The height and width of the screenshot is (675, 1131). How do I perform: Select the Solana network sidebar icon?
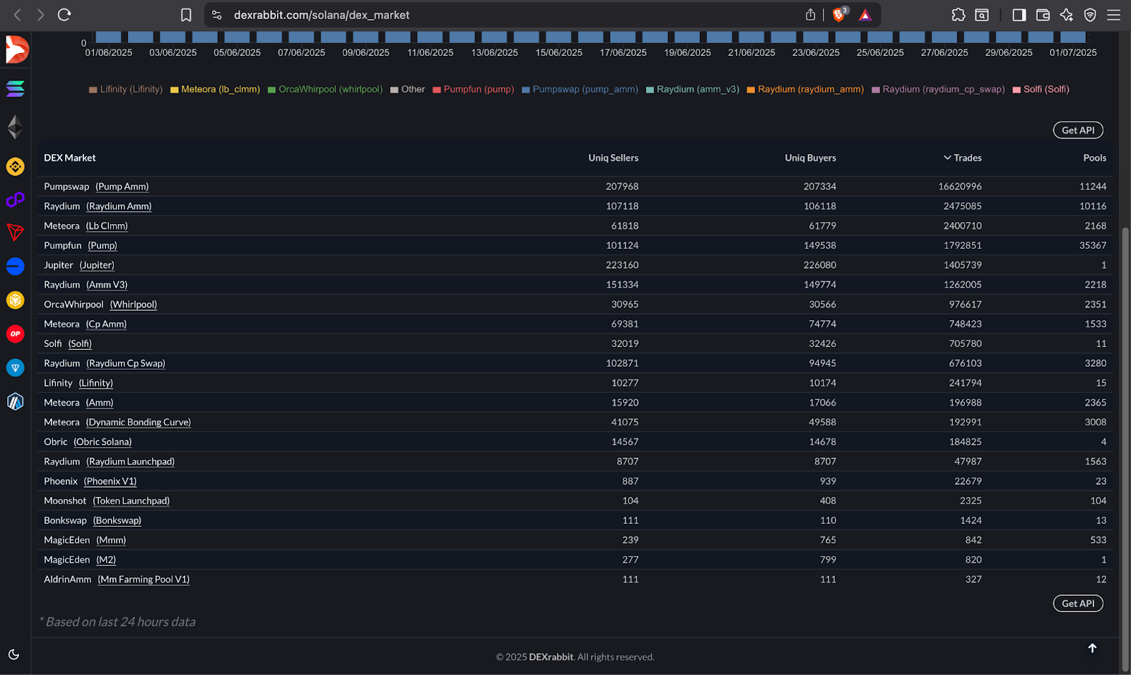click(x=15, y=89)
